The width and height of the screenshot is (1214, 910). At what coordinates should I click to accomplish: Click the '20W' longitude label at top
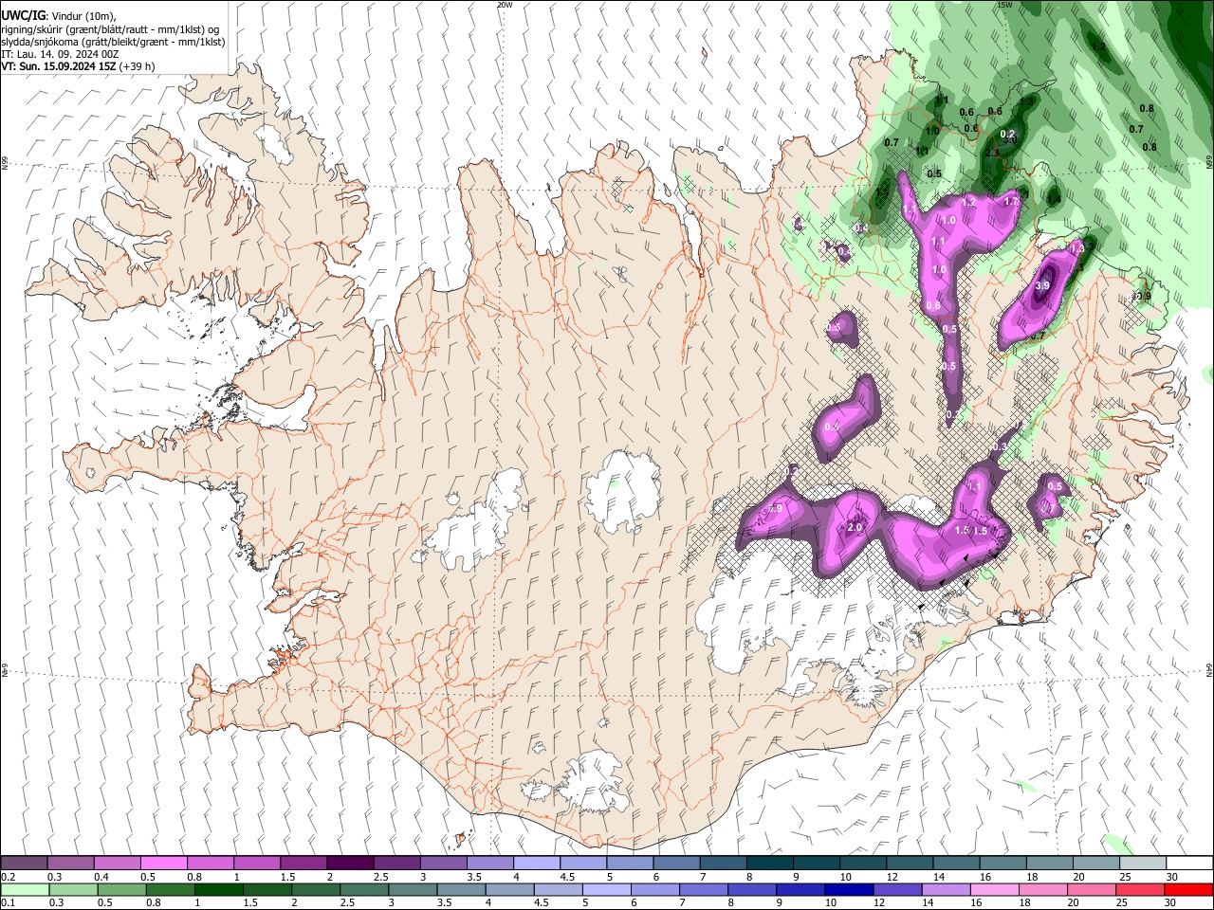505,5
